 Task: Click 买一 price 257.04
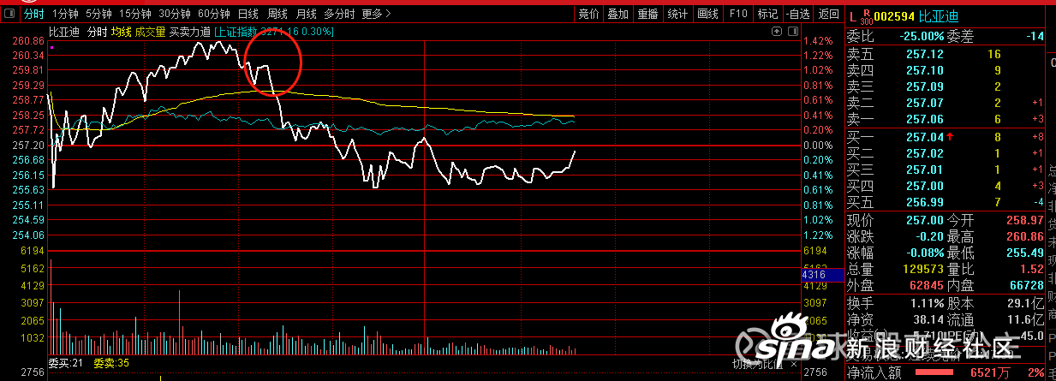pos(924,137)
